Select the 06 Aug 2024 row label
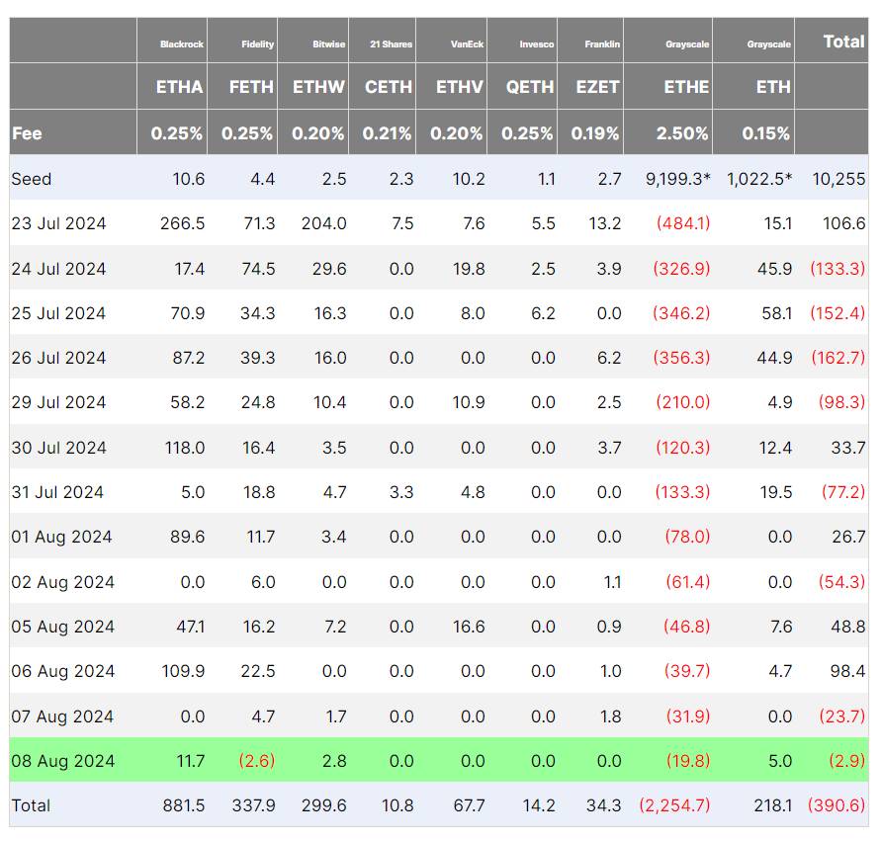Viewport: 881px width, 842px height. click(x=63, y=671)
